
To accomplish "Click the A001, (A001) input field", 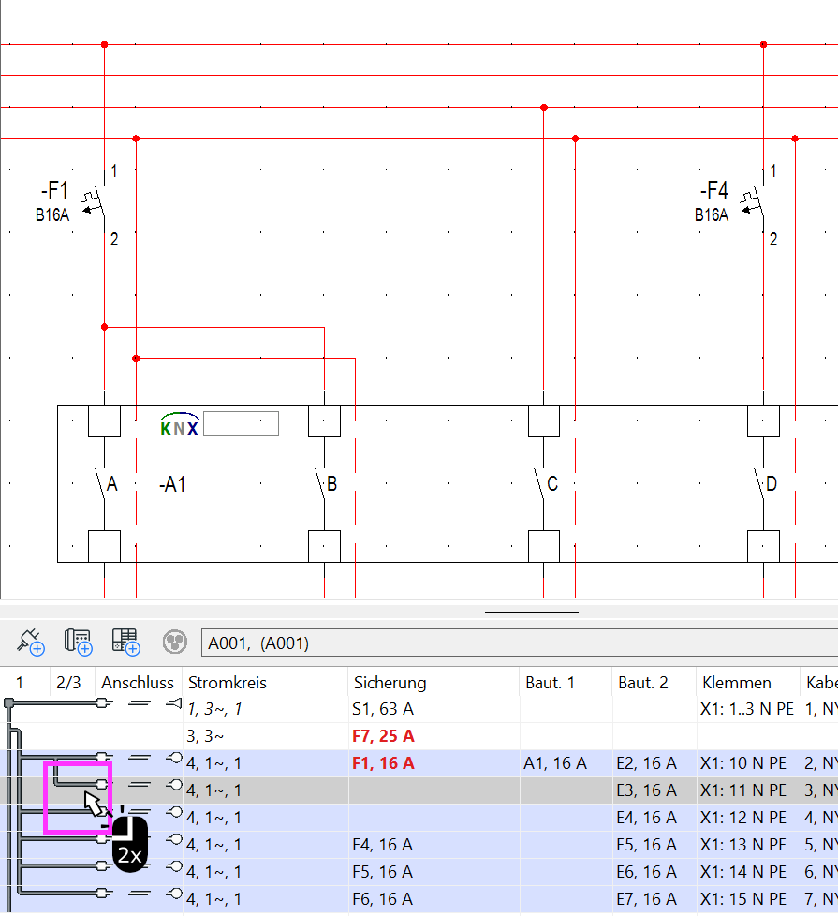I will (x=519, y=643).
